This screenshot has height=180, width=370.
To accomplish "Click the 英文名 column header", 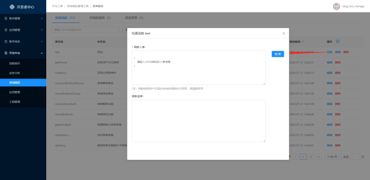I will click(59, 42).
